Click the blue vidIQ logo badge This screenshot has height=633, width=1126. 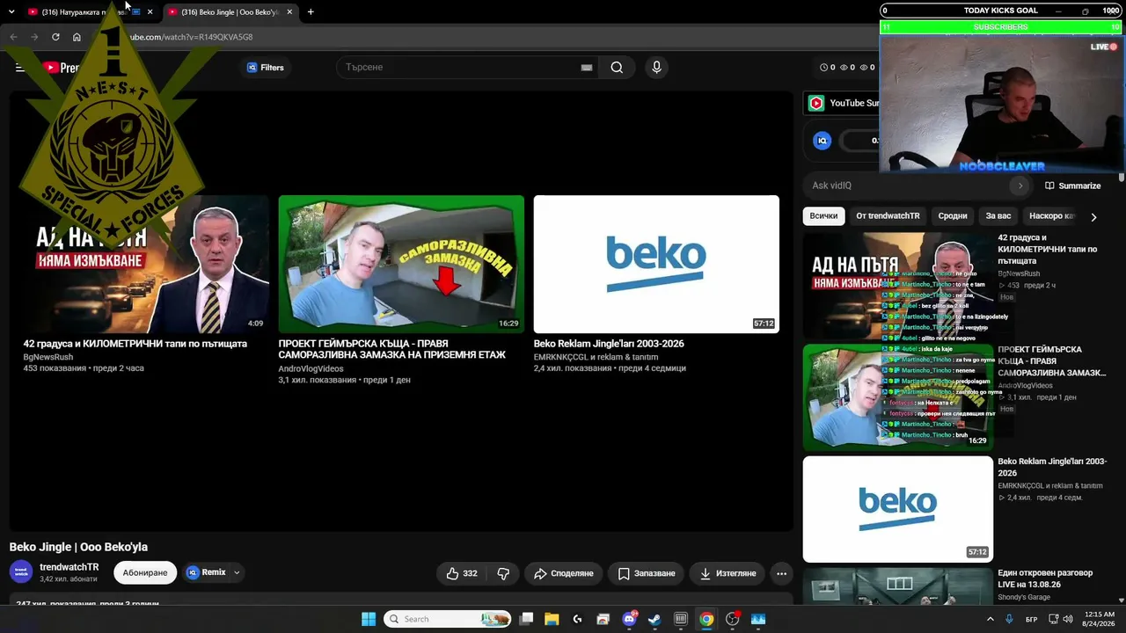(823, 141)
